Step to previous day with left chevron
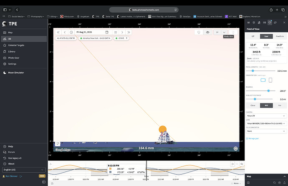 (65, 32)
